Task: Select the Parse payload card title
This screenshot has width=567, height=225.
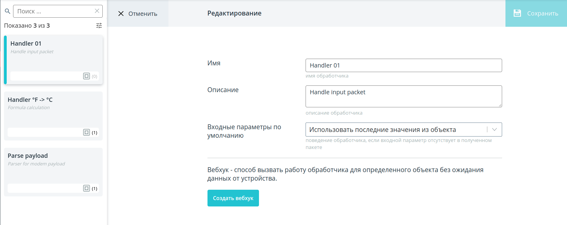Action: coord(28,156)
